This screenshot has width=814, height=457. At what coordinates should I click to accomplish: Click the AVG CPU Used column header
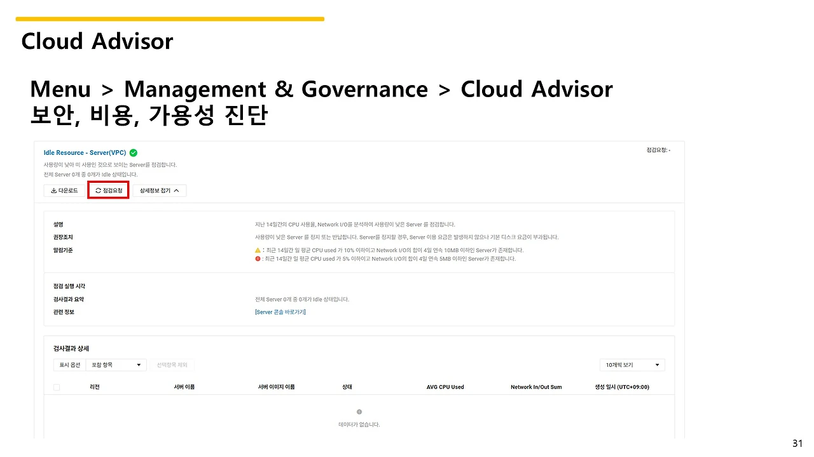445,387
